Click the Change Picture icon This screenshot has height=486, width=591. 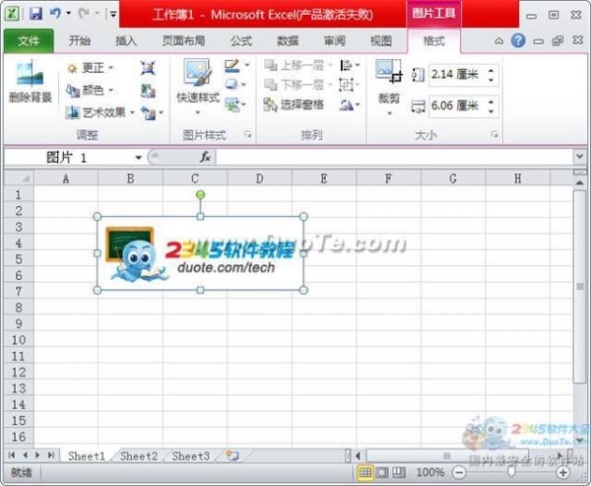(x=148, y=91)
